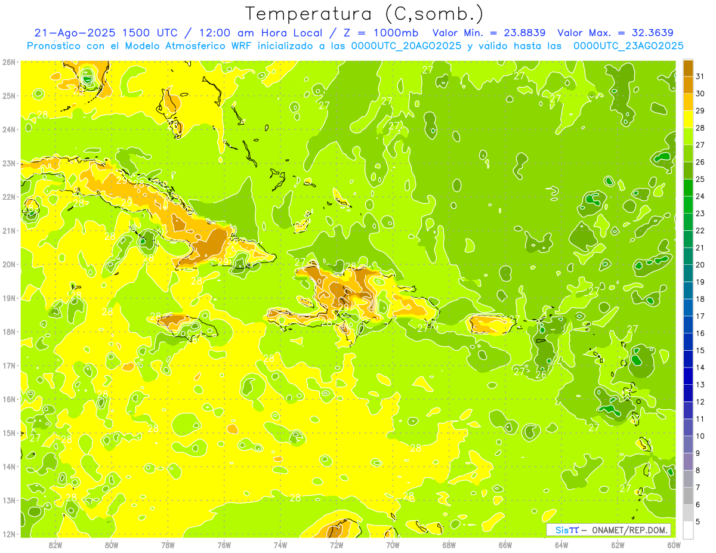The image size is (716, 553).
Task: Click longitude axis label 70W
Action: [393, 545]
